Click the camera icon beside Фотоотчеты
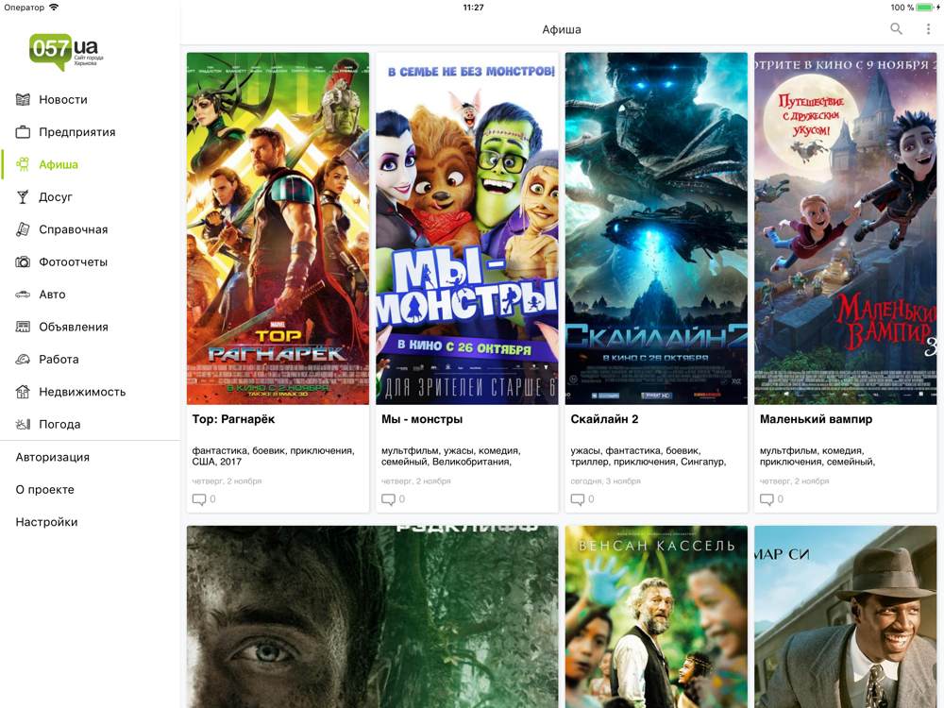The height and width of the screenshot is (708, 944). (23, 261)
